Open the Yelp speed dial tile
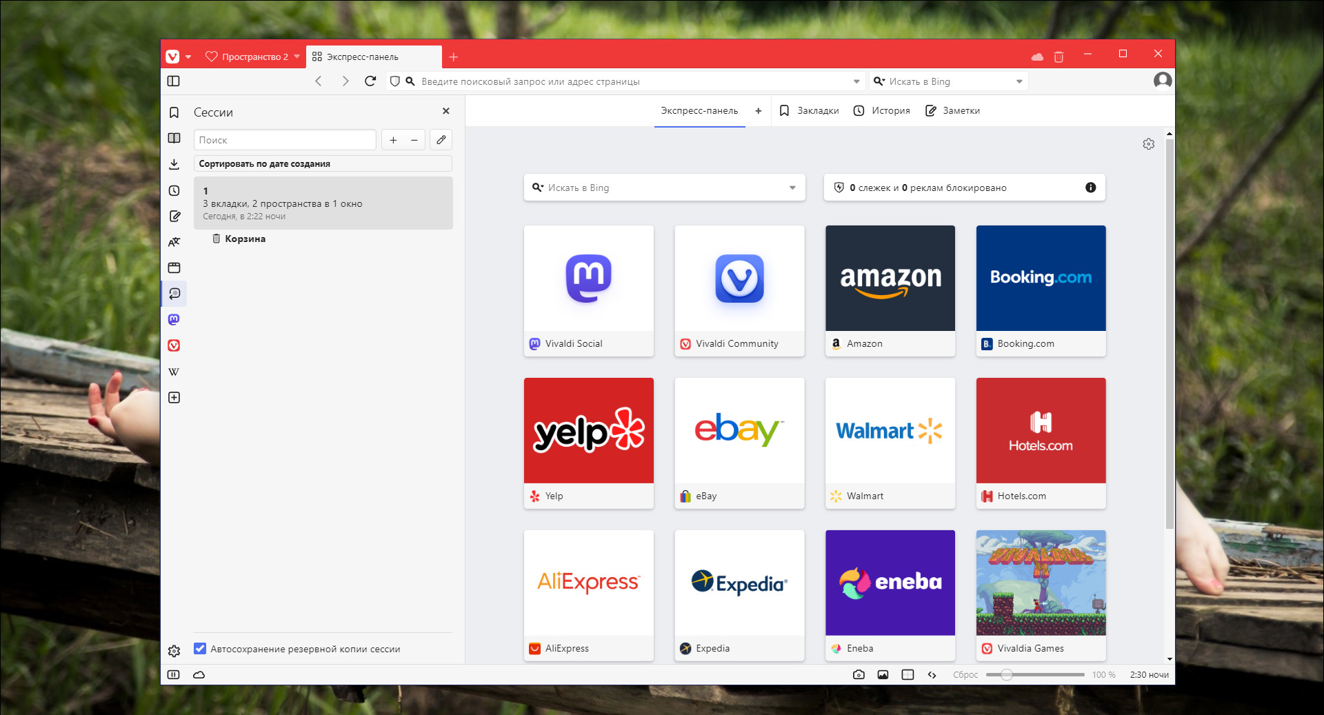This screenshot has width=1324, height=715. pos(589,443)
